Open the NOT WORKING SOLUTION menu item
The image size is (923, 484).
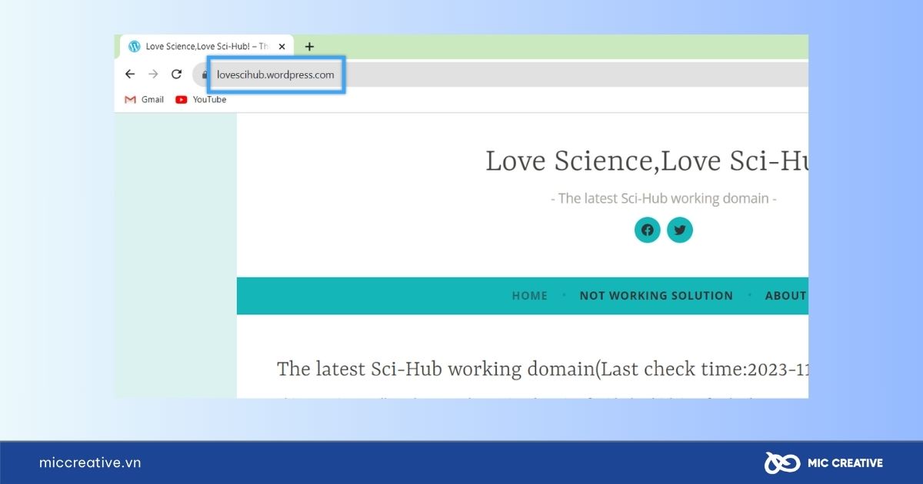656,296
